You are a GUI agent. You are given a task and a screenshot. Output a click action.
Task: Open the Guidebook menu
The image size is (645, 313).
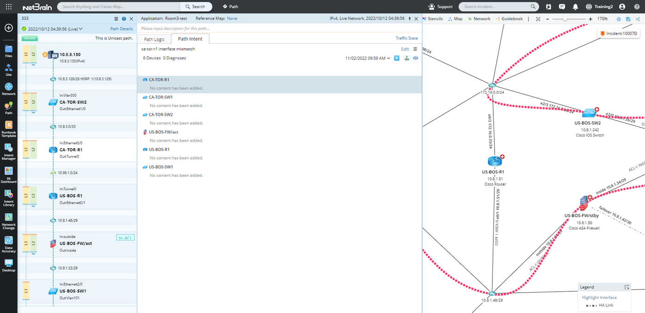click(x=509, y=19)
